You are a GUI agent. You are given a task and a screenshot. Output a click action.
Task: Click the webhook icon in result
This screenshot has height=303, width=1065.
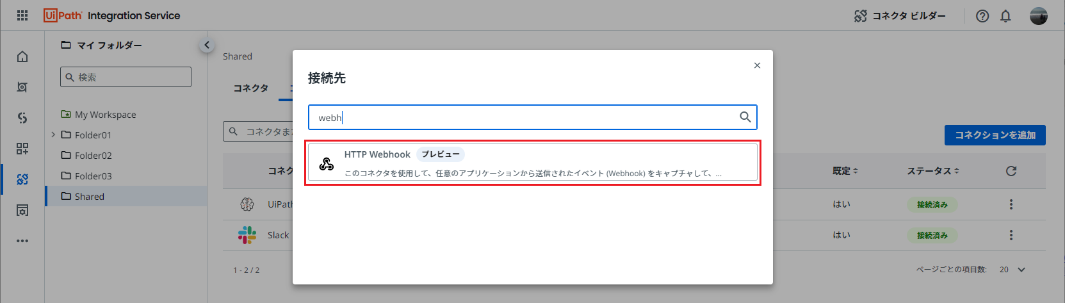[x=327, y=164]
